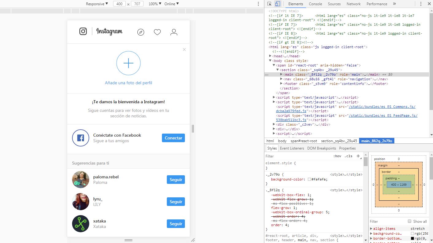This screenshot has height=243, width=433.
Task: Show more DevTools tabs chevron
Action: 394,4
